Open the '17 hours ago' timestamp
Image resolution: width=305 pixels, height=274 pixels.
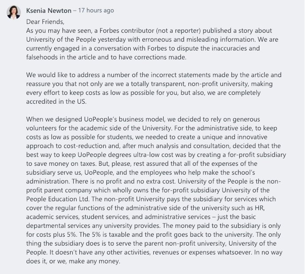96,11
